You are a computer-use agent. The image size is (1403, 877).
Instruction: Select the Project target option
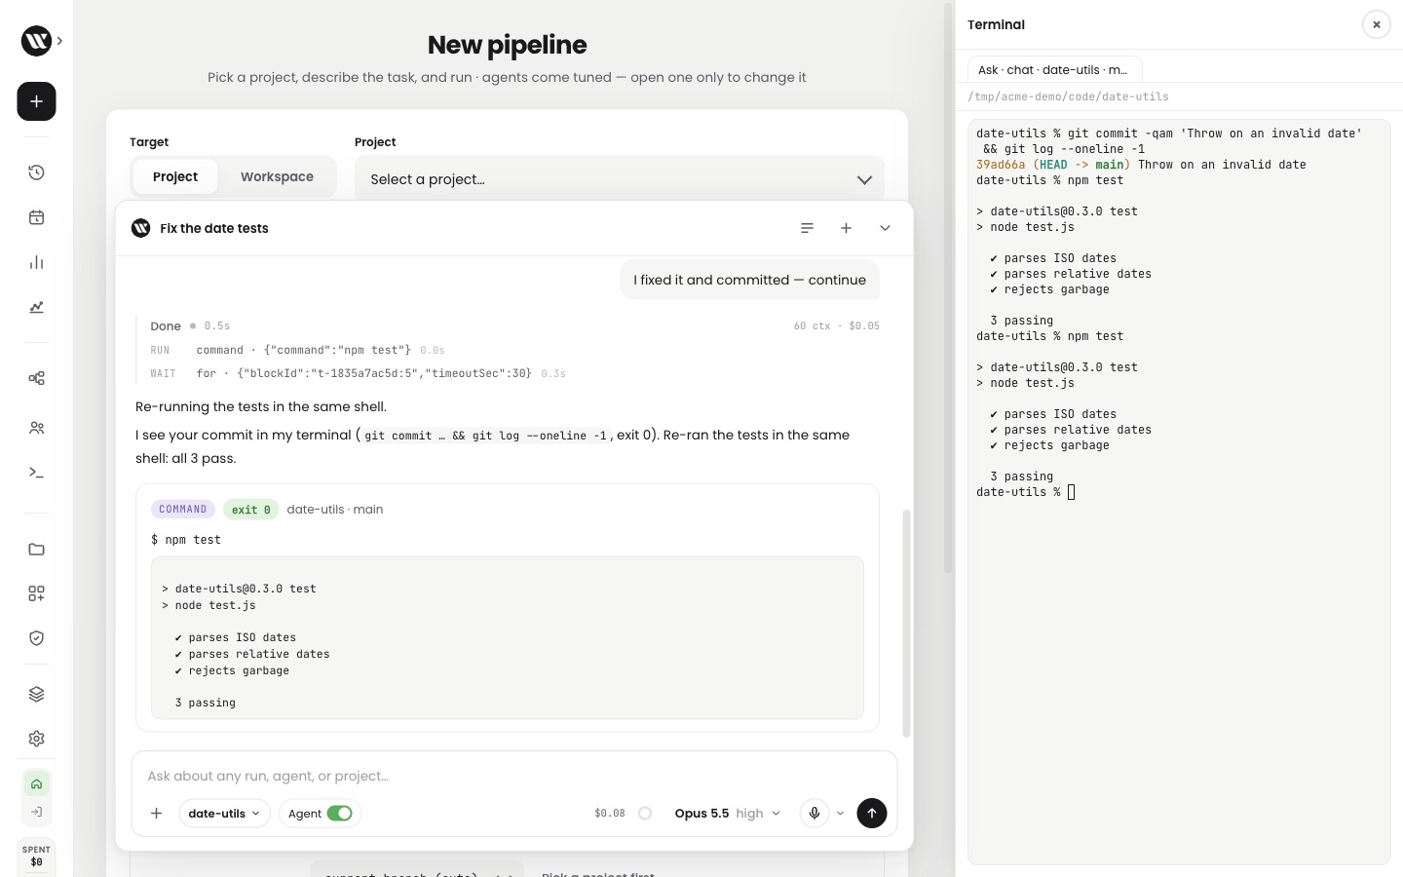tap(175, 176)
